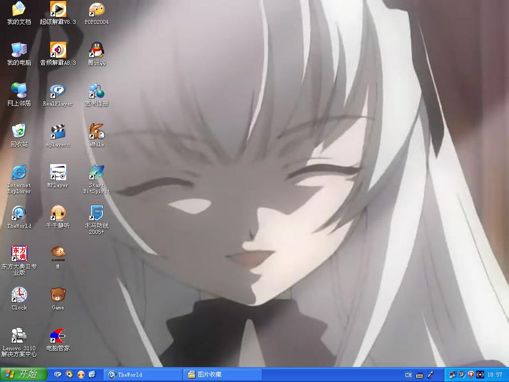
Task: Open the yellow signal tray icon
Action: [481, 375]
